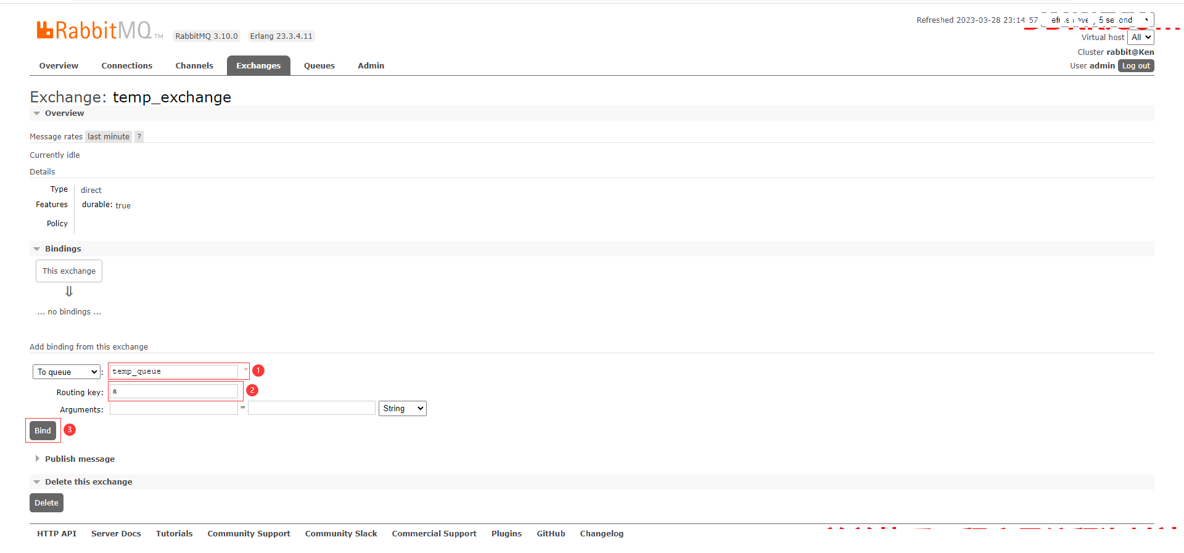Viewport: 1184px width, 553px height.
Task: Open the Tutorials footer link
Action: tap(174, 533)
